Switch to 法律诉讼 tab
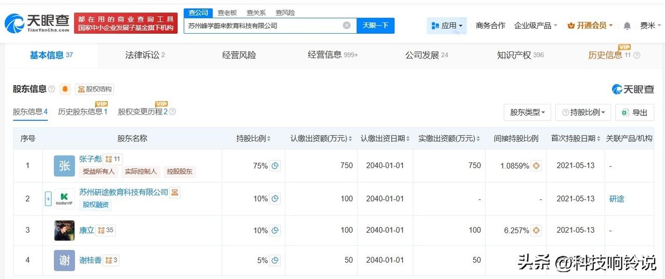This screenshot has width=665, height=279. 145,55
